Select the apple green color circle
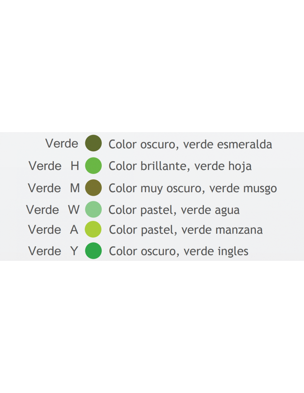304x393 pixels. (93, 229)
